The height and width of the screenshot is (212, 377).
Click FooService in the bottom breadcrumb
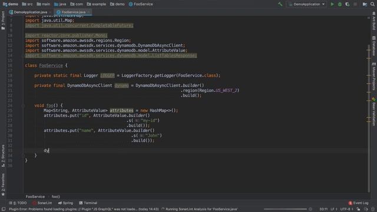(35, 197)
